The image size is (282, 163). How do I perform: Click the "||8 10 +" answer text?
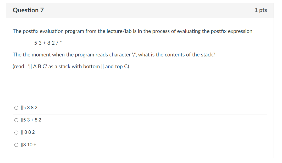29,145
